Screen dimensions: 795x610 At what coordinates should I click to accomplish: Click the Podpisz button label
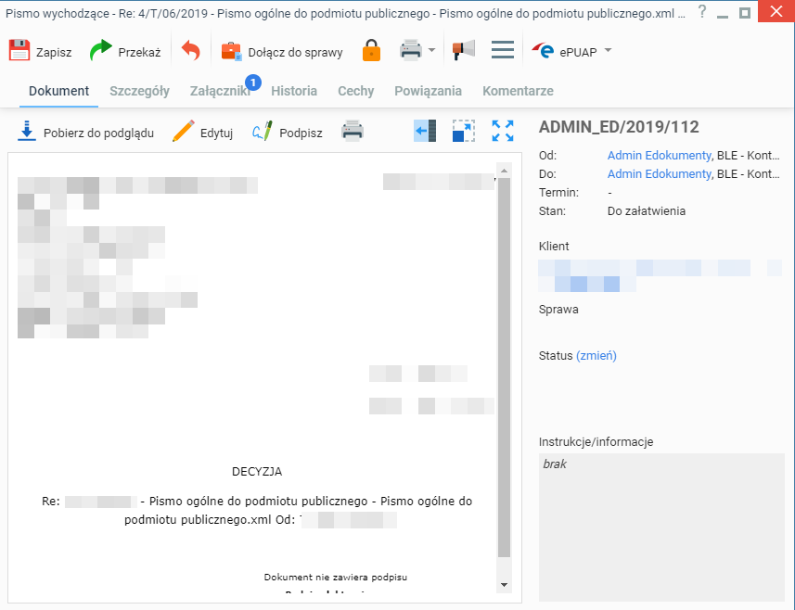pos(301,133)
